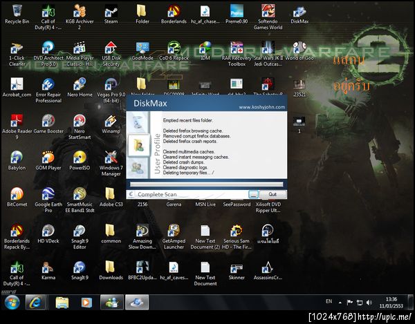Viewport: 415px width, 324px height.
Task: Open the Downloads folder icon
Action: pyautogui.click(x=111, y=270)
